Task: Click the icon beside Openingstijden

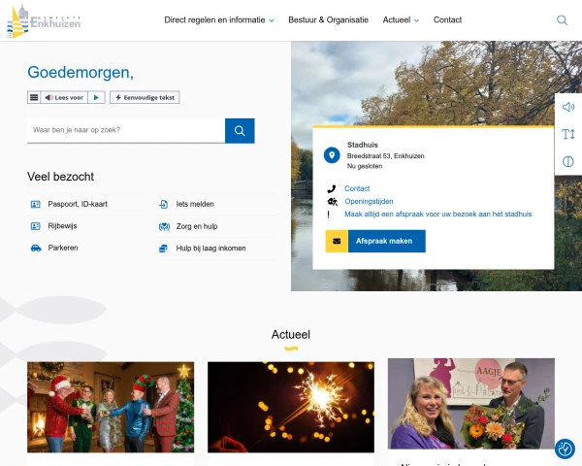Action: pyautogui.click(x=332, y=201)
